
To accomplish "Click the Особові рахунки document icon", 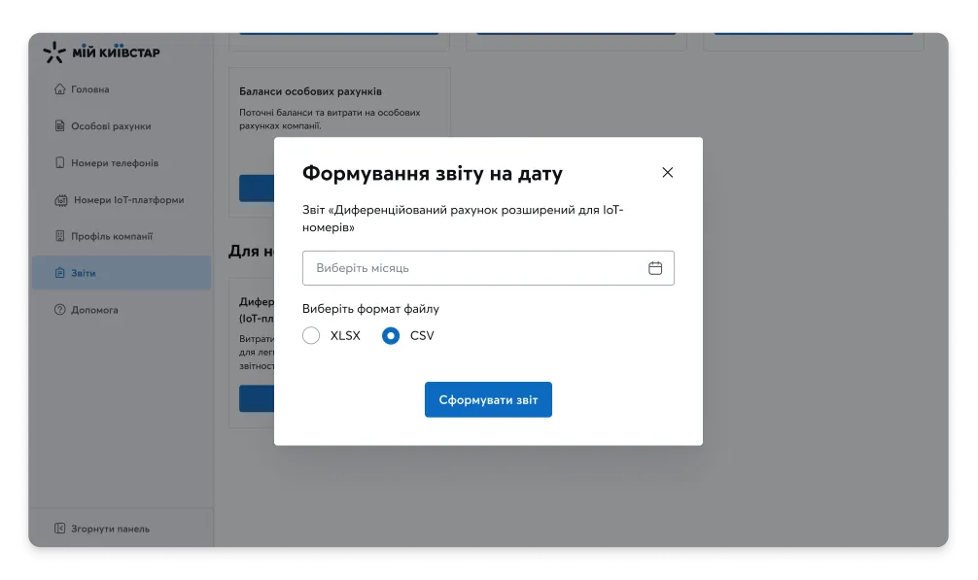I will pos(60,126).
